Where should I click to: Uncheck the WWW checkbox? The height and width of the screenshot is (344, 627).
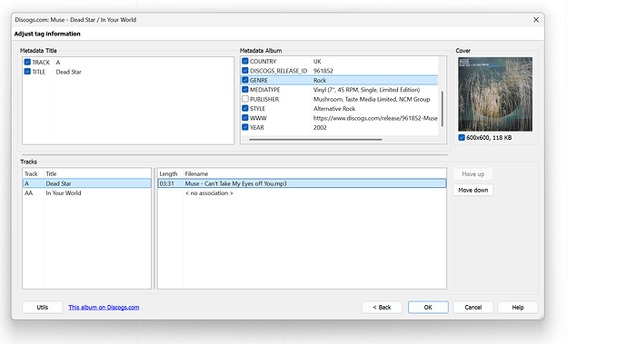pyautogui.click(x=245, y=118)
